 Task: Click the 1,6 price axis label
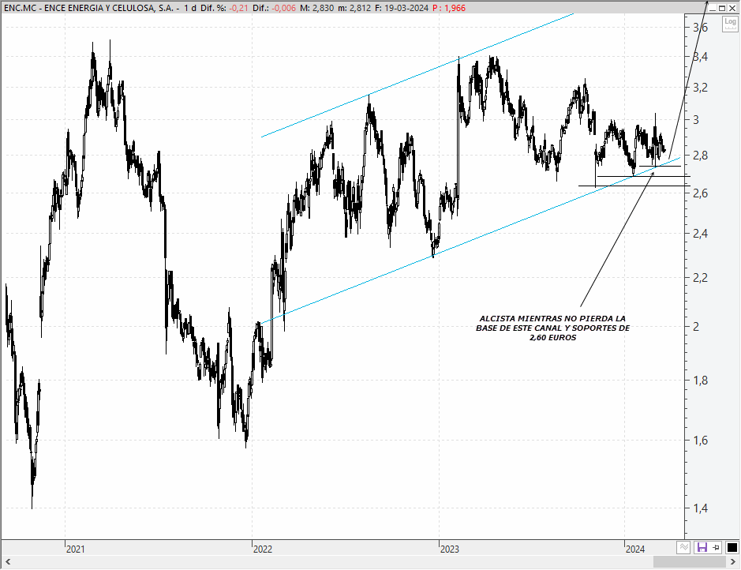tap(700, 441)
